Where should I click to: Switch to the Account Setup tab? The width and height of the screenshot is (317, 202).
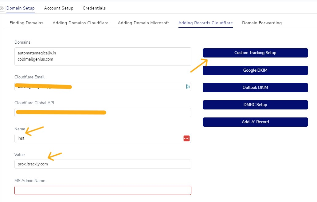click(59, 8)
